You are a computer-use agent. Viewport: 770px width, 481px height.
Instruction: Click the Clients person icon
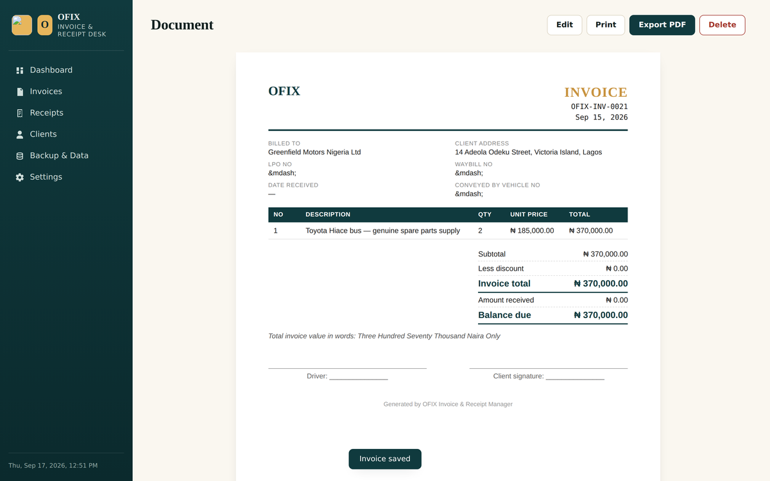coord(20,134)
